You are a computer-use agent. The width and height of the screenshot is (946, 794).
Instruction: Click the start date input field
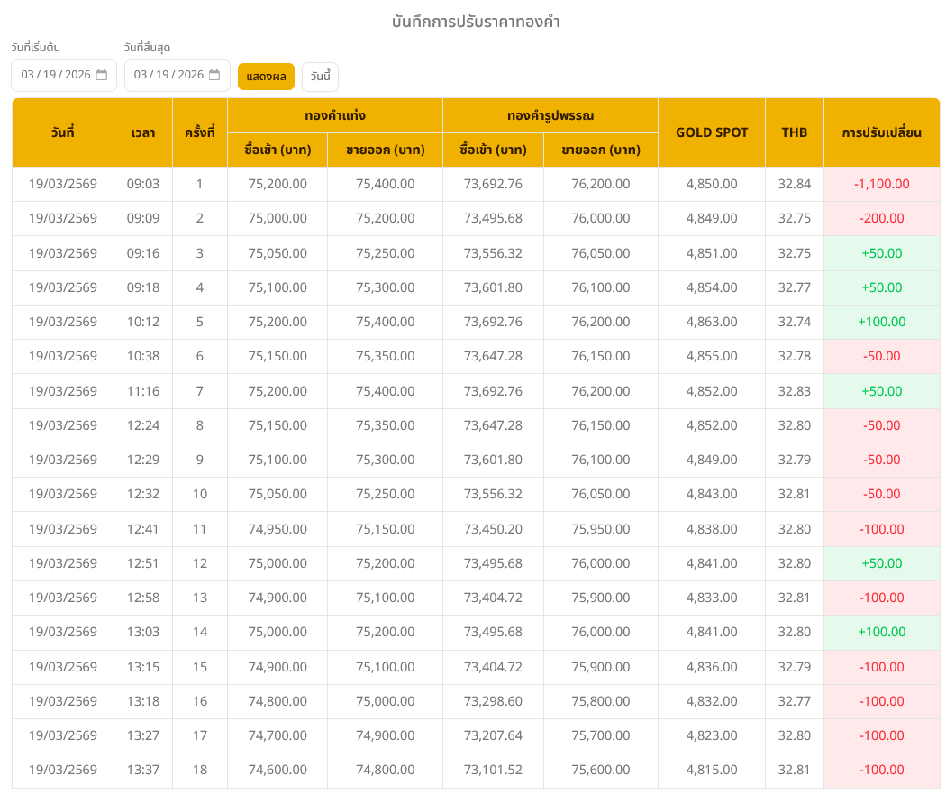coord(56,75)
